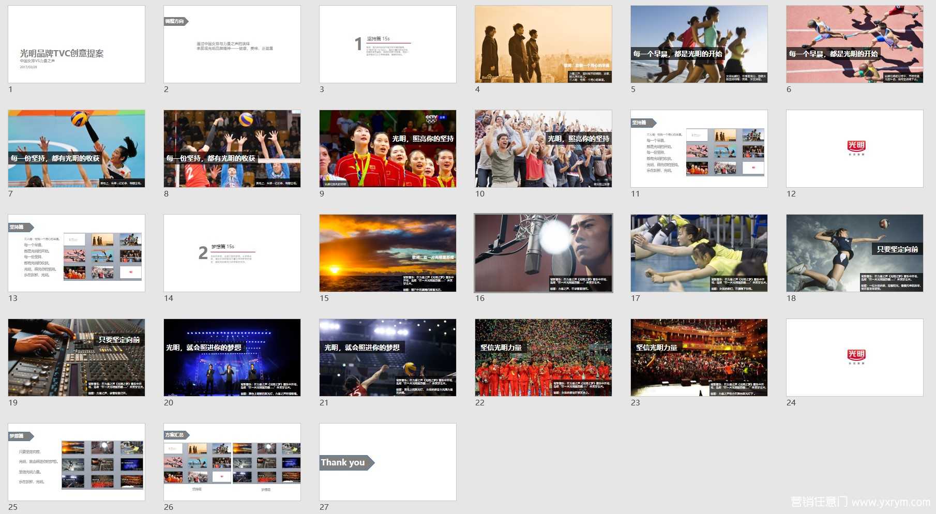Select slide 16 microphone singer thumbnail
This screenshot has height=514, width=936.
(544, 253)
